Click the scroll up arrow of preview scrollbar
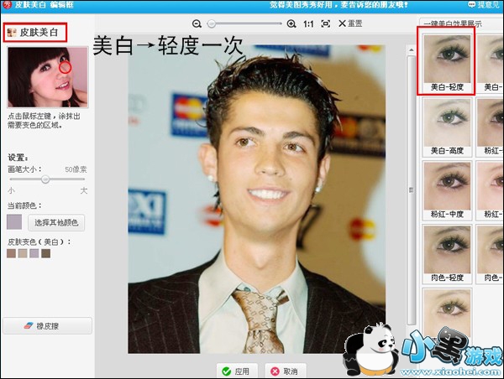The width and height of the screenshot is (504, 379). click(411, 50)
